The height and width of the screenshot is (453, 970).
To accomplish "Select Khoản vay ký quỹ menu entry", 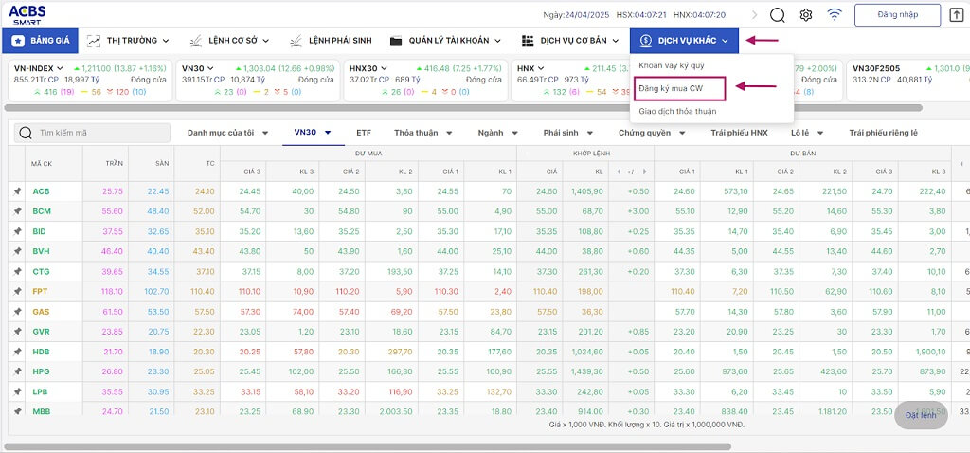I will coord(672,65).
